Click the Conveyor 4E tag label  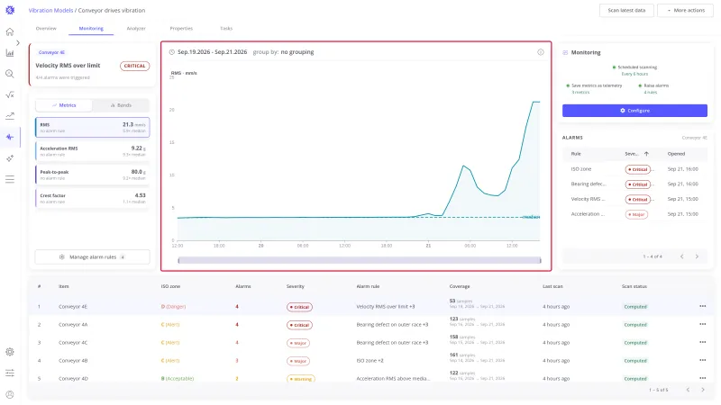click(51, 52)
